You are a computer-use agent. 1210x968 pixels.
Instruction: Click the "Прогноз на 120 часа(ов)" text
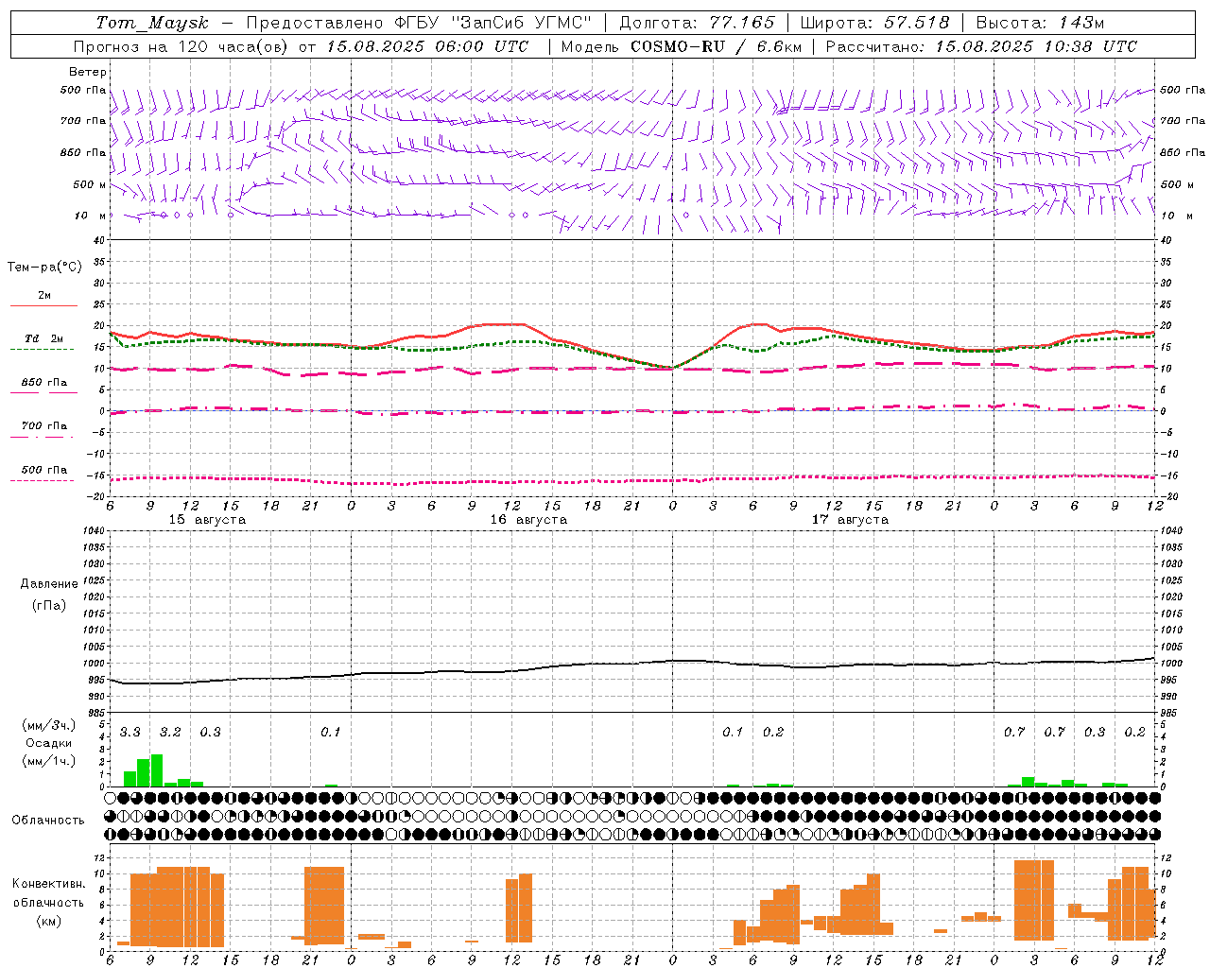[x=181, y=46]
